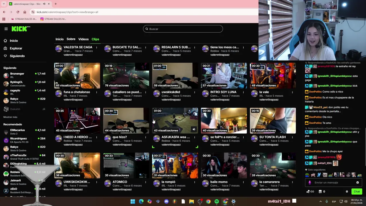
Task: Open the options menu for clip 'la vale'
Action: click(x=292, y=92)
